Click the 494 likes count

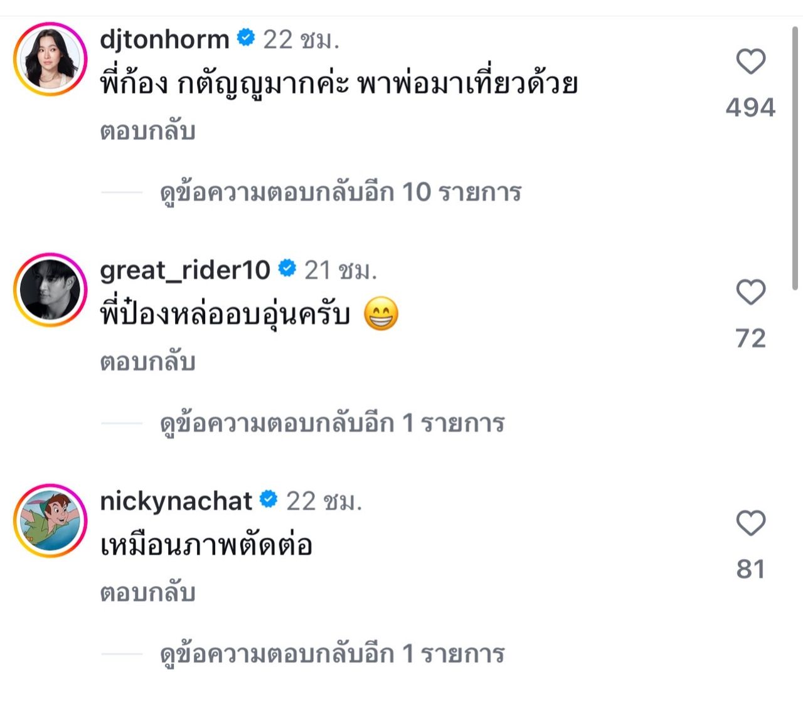point(750,108)
